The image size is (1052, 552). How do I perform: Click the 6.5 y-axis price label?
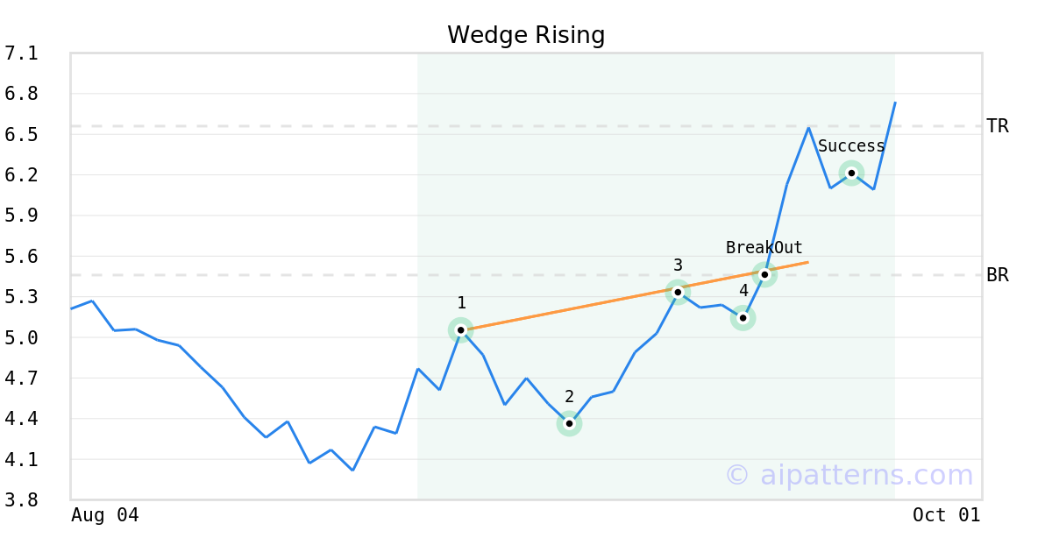[21, 134]
